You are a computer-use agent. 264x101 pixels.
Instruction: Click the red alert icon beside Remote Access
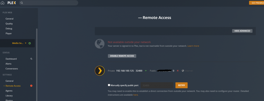(x=31, y=86)
